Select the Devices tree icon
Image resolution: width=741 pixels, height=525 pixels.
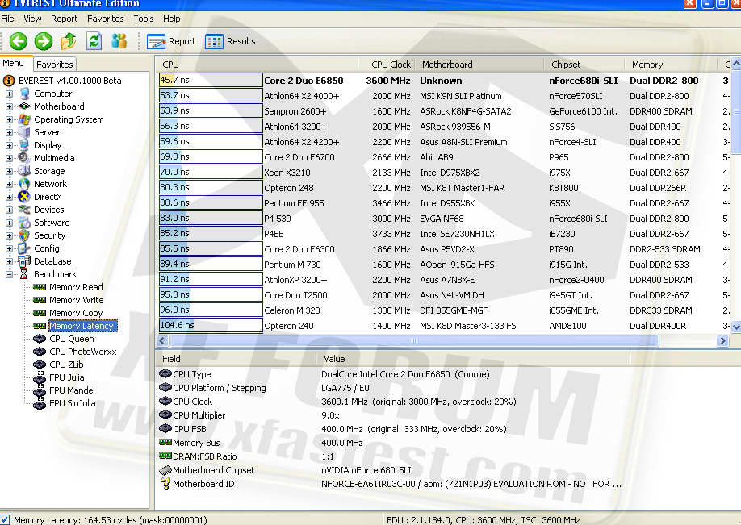pos(24,210)
